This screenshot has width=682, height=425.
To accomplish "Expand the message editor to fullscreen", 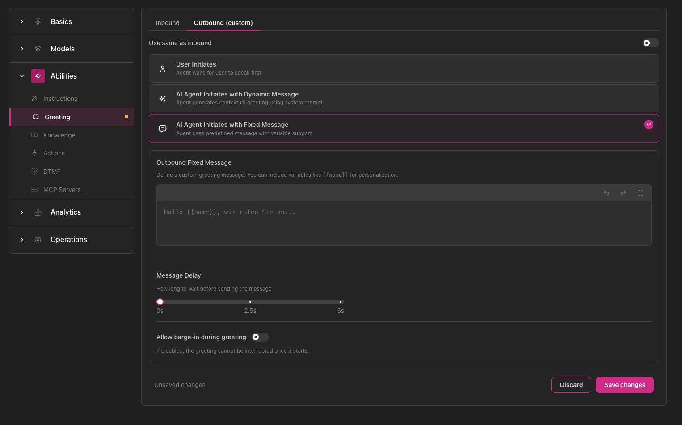I will click(640, 193).
